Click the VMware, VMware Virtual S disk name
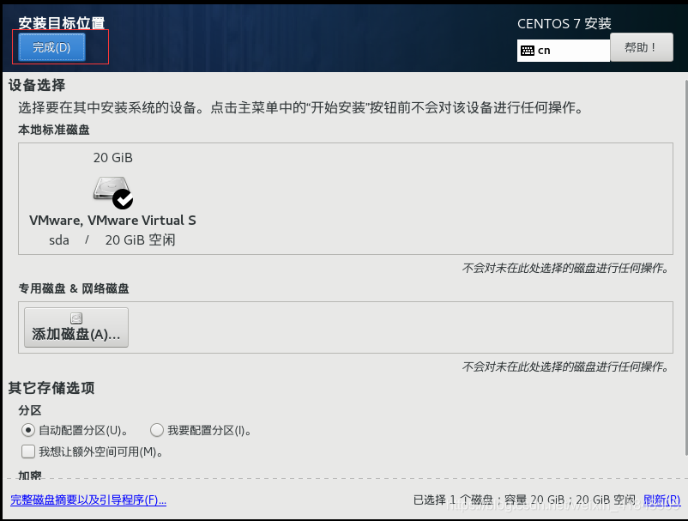Image resolution: width=688 pixels, height=521 pixels. click(112, 221)
